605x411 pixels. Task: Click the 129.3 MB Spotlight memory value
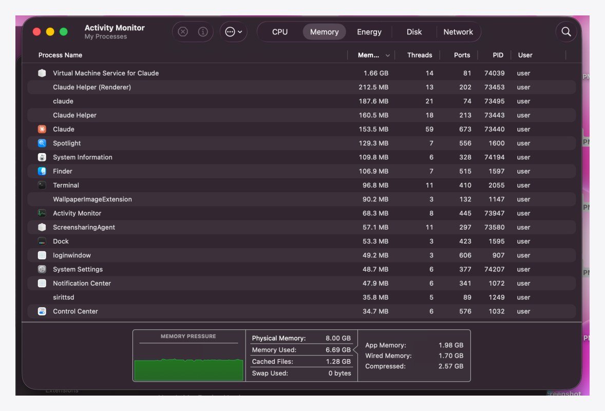click(x=373, y=143)
